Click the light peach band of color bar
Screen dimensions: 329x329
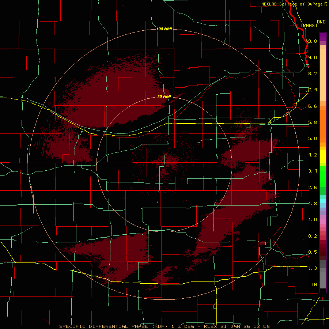tap(323, 75)
